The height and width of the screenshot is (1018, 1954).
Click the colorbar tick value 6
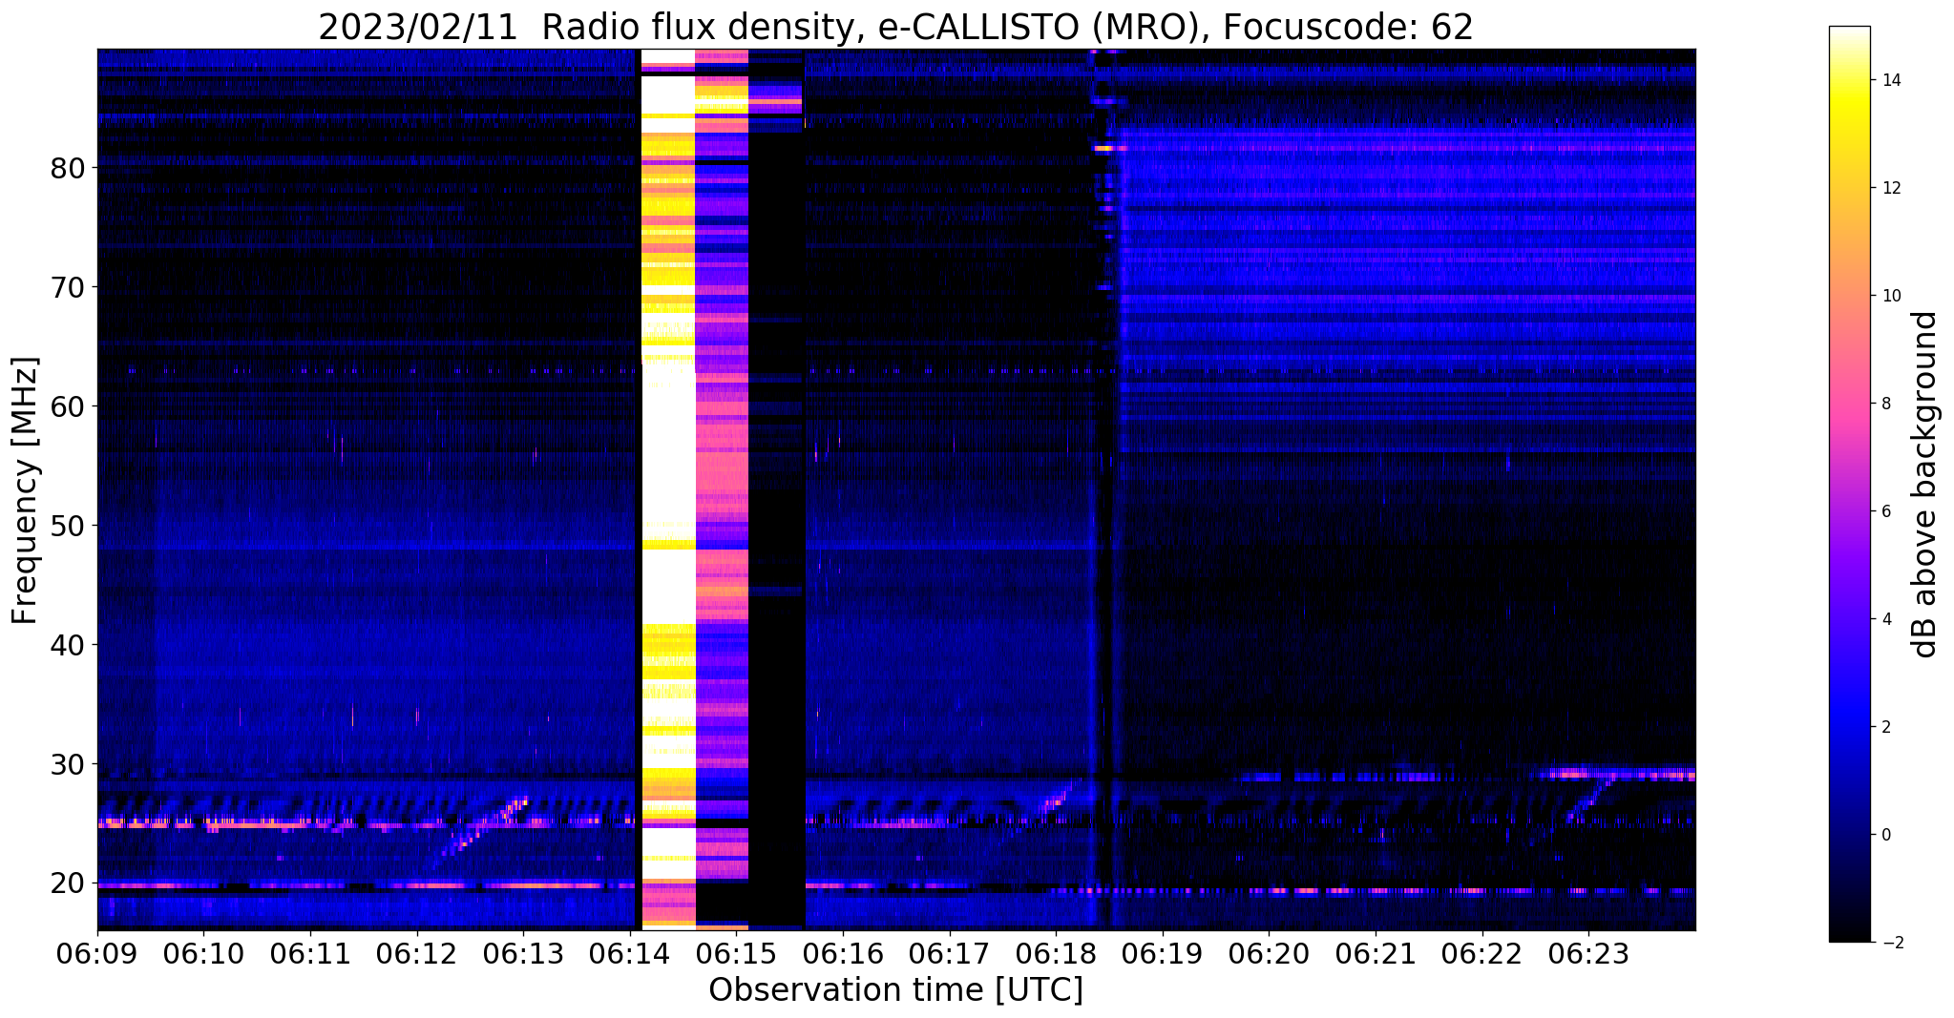click(1885, 511)
